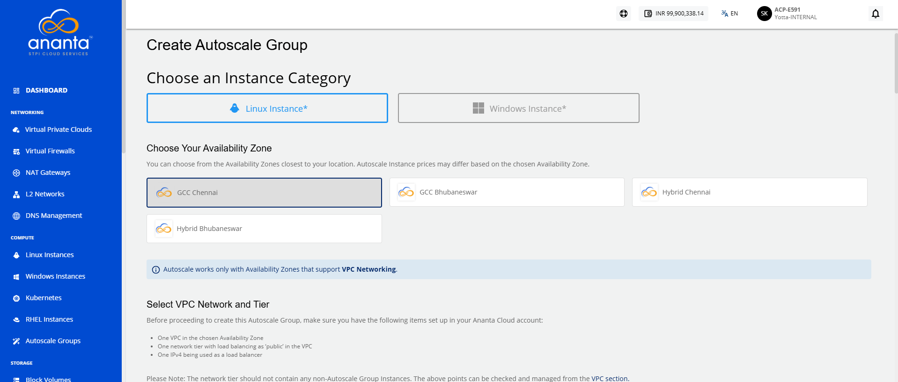Screen dimensions: 898x382
Task: Open notifications bell
Action: 876,14
